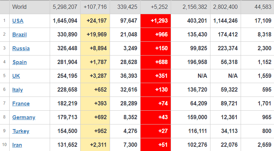
Task: Click the Iran country link
Action: 17,145
